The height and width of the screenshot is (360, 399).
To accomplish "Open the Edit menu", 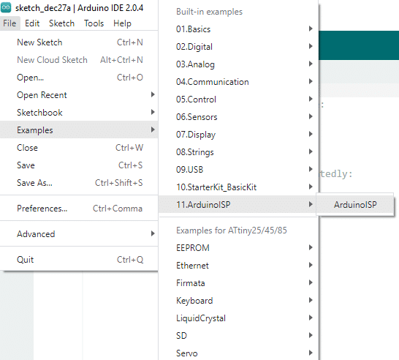I will pos(32,23).
